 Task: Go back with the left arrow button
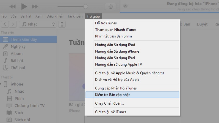point(5,24)
